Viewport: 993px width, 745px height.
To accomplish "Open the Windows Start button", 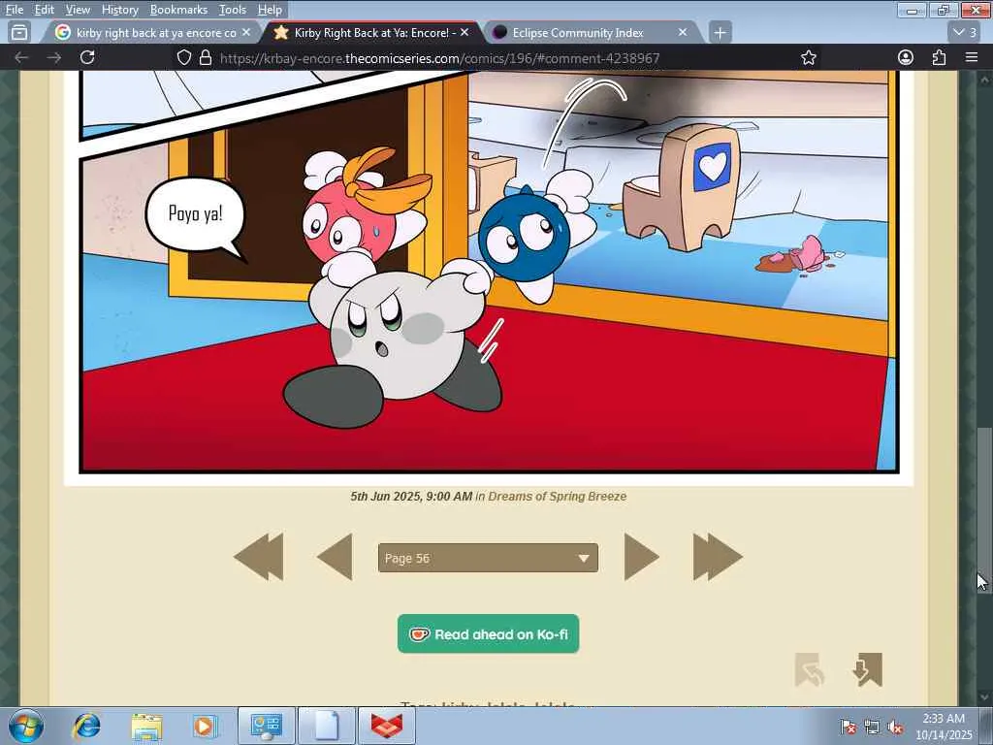I will pyautogui.click(x=25, y=726).
